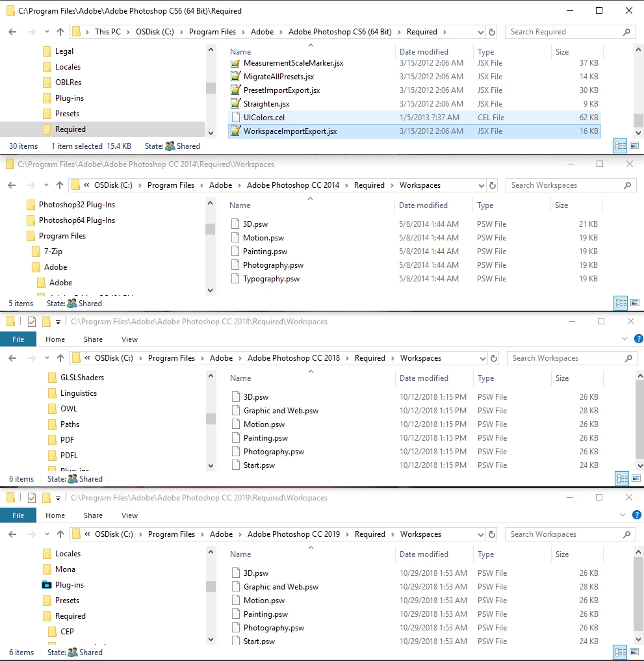Expand the ribbon in the CC 2019 window
The width and height of the screenshot is (644, 661).
point(623,515)
